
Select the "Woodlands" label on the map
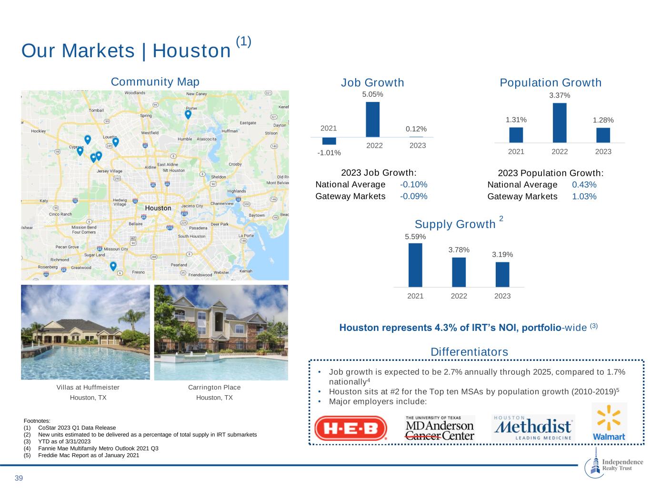coord(135,93)
